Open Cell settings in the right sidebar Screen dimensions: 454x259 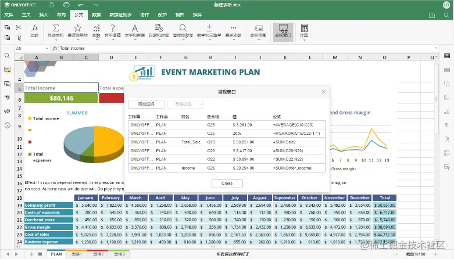coord(447,56)
